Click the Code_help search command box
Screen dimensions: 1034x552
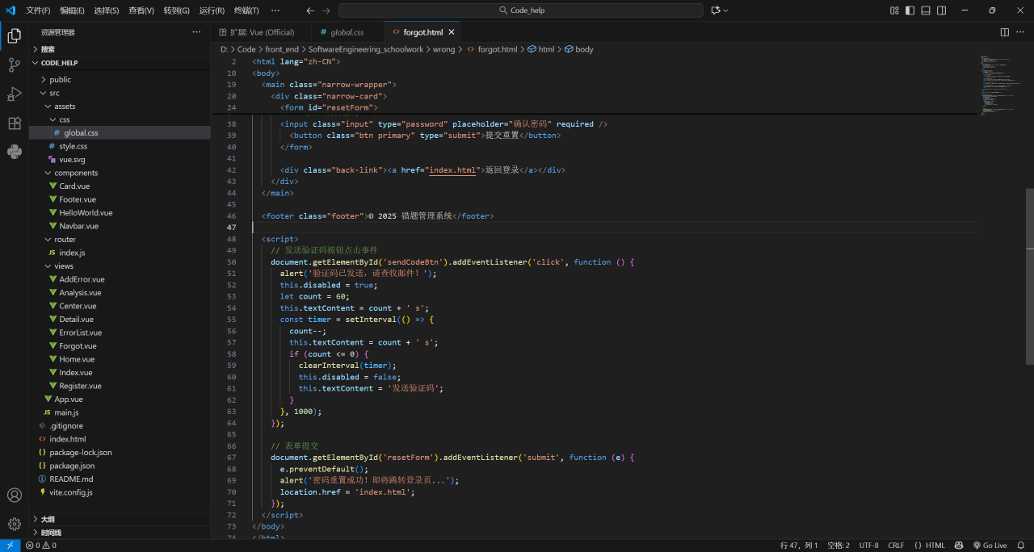click(521, 10)
